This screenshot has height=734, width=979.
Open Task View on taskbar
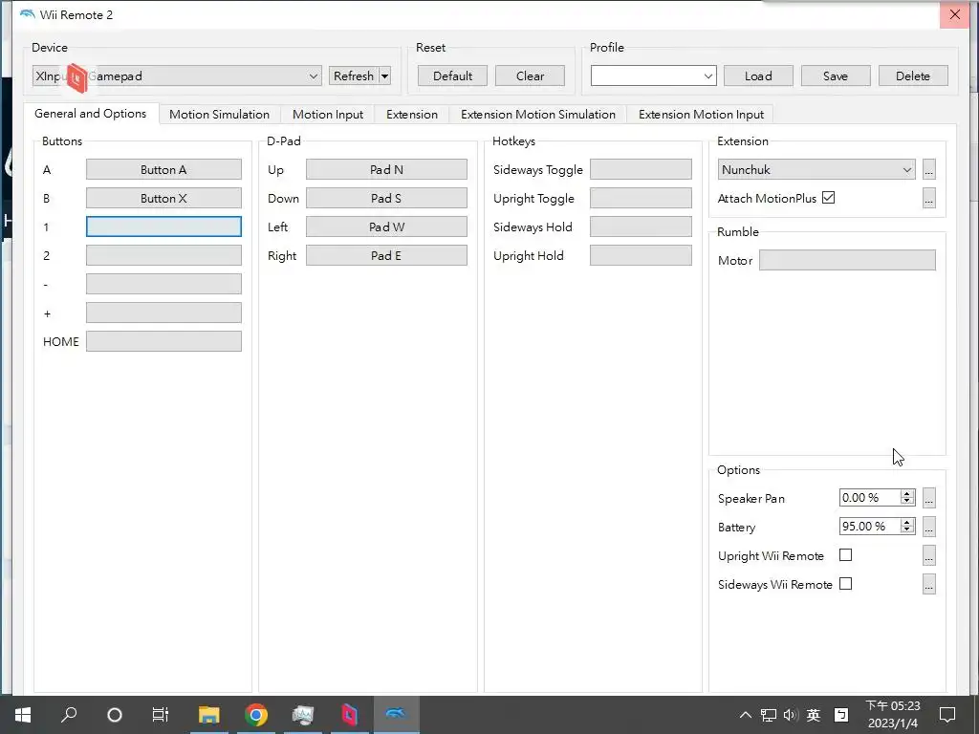161,715
